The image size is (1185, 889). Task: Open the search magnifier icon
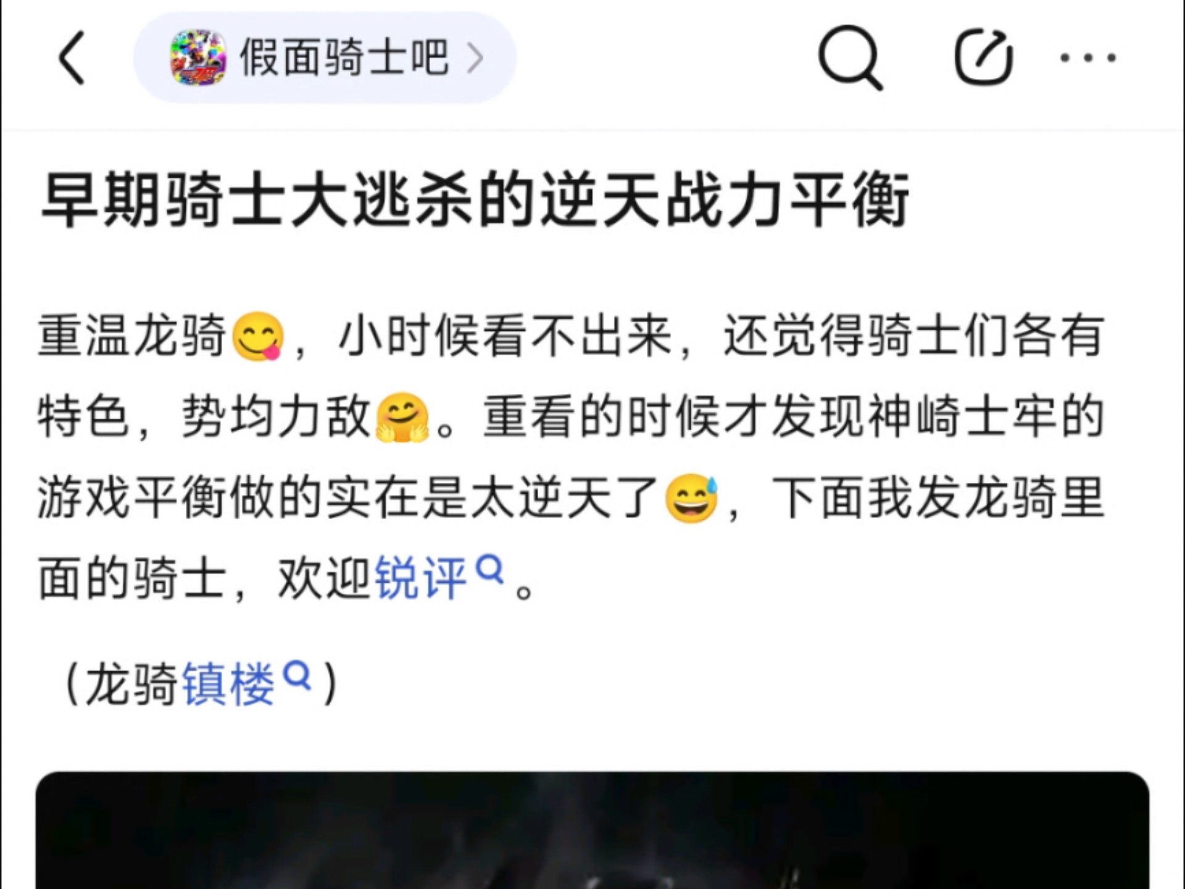click(x=850, y=58)
